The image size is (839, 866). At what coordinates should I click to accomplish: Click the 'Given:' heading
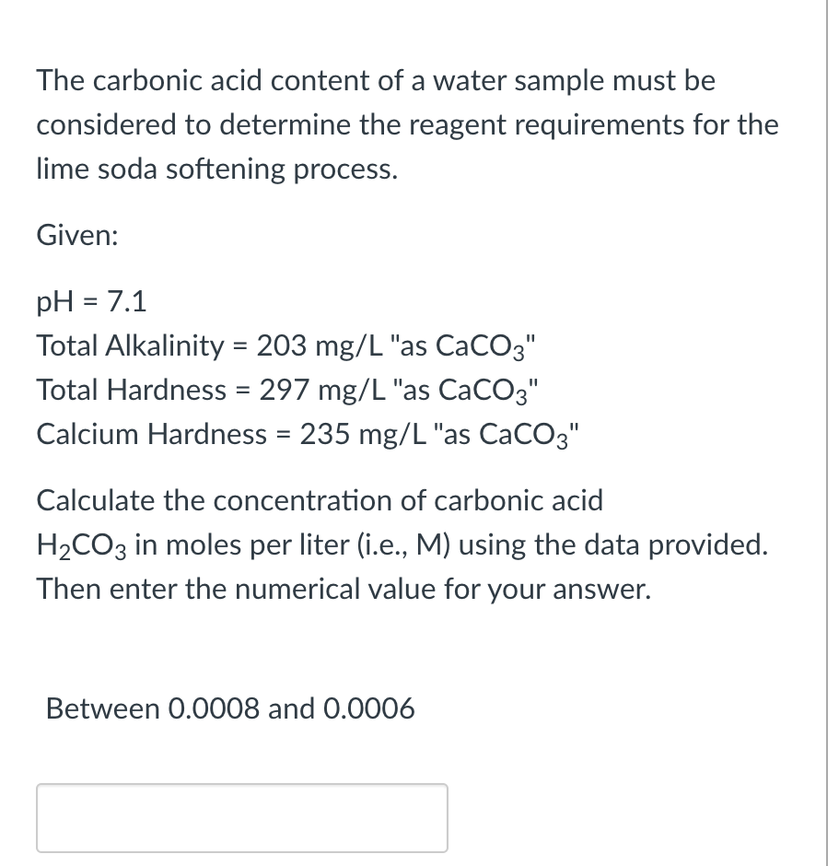pyautogui.click(x=76, y=235)
